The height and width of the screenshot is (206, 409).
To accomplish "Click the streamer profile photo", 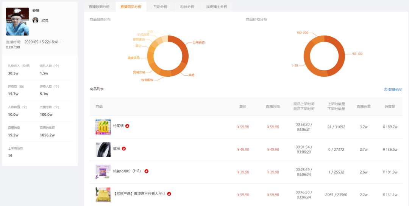I will click(17, 22).
